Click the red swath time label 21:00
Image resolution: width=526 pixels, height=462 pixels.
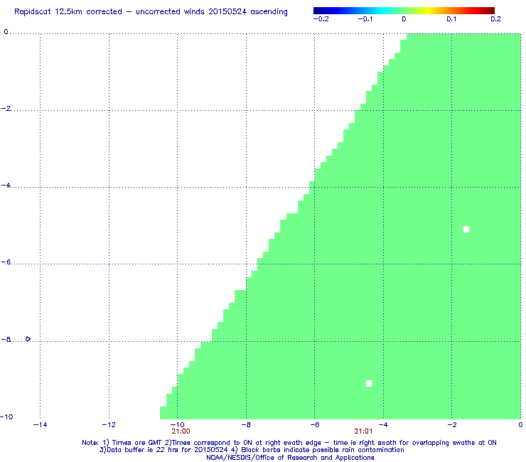coord(181,431)
